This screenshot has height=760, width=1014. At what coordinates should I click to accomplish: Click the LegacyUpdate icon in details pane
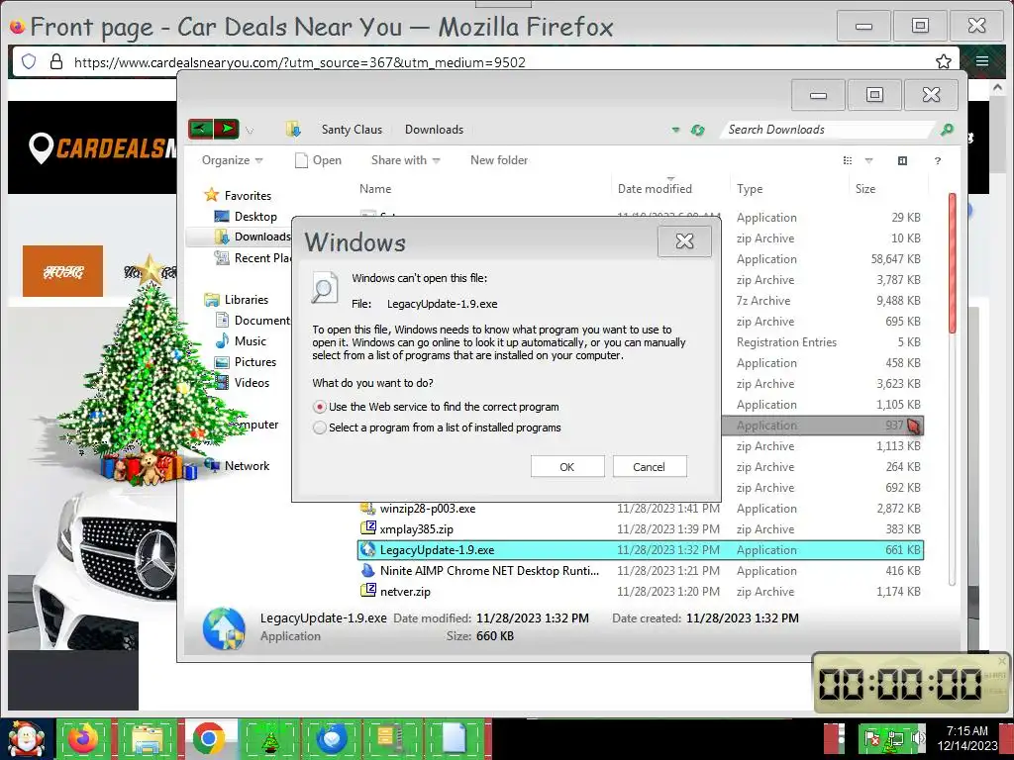(224, 627)
